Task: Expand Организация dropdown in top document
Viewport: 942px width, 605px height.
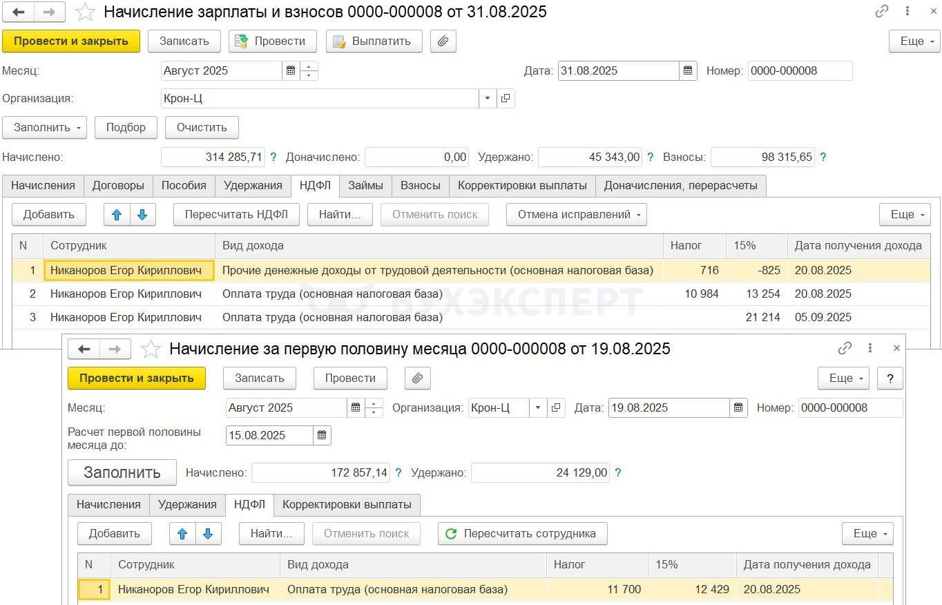Action: pyautogui.click(x=488, y=99)
